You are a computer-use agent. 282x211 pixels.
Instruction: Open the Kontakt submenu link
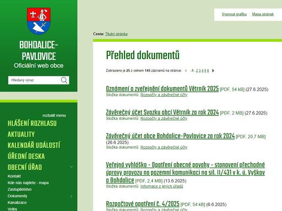[14, 176]
